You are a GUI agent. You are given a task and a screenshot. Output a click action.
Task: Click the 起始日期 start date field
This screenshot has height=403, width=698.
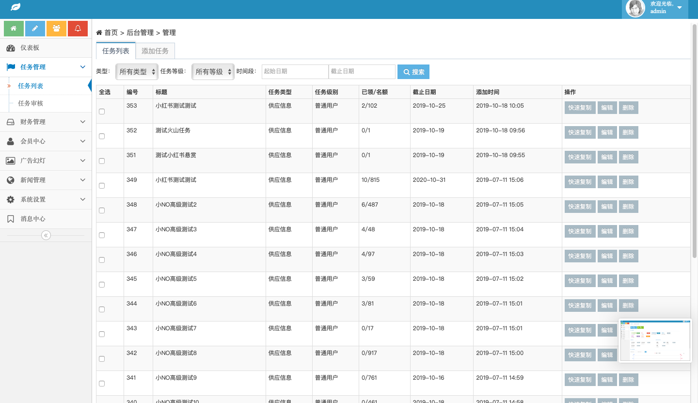(295, 71)
